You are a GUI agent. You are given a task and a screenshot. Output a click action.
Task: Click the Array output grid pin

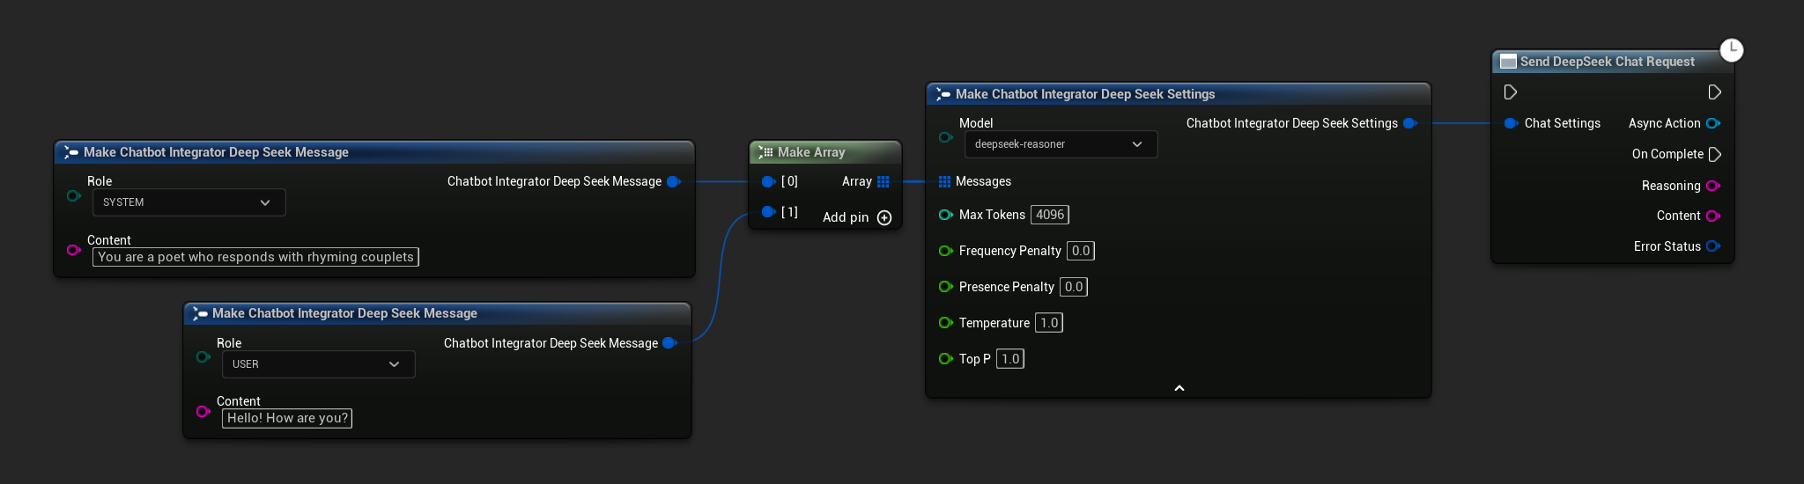[x=883, y=181]
